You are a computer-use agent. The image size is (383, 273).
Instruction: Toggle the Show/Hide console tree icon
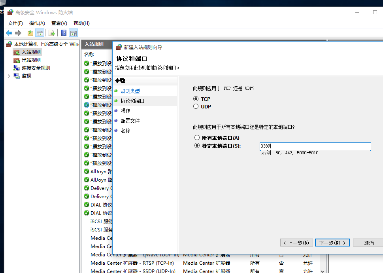click(x=40, y=33)
